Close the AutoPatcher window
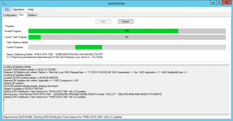The width and height of the screenshot is (233, 121). [x=227, y=2]
